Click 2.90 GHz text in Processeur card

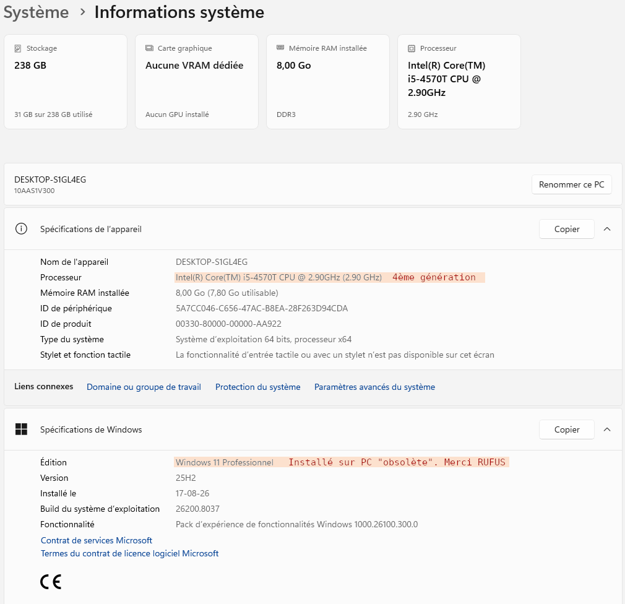click(423, 114)
